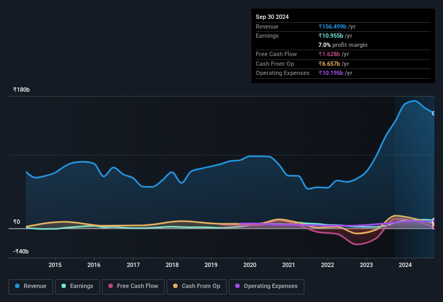Click the 2015 x-axis label
Image resolution: width=443 pixels, height=302 pixels.
(x=55, y=265)
